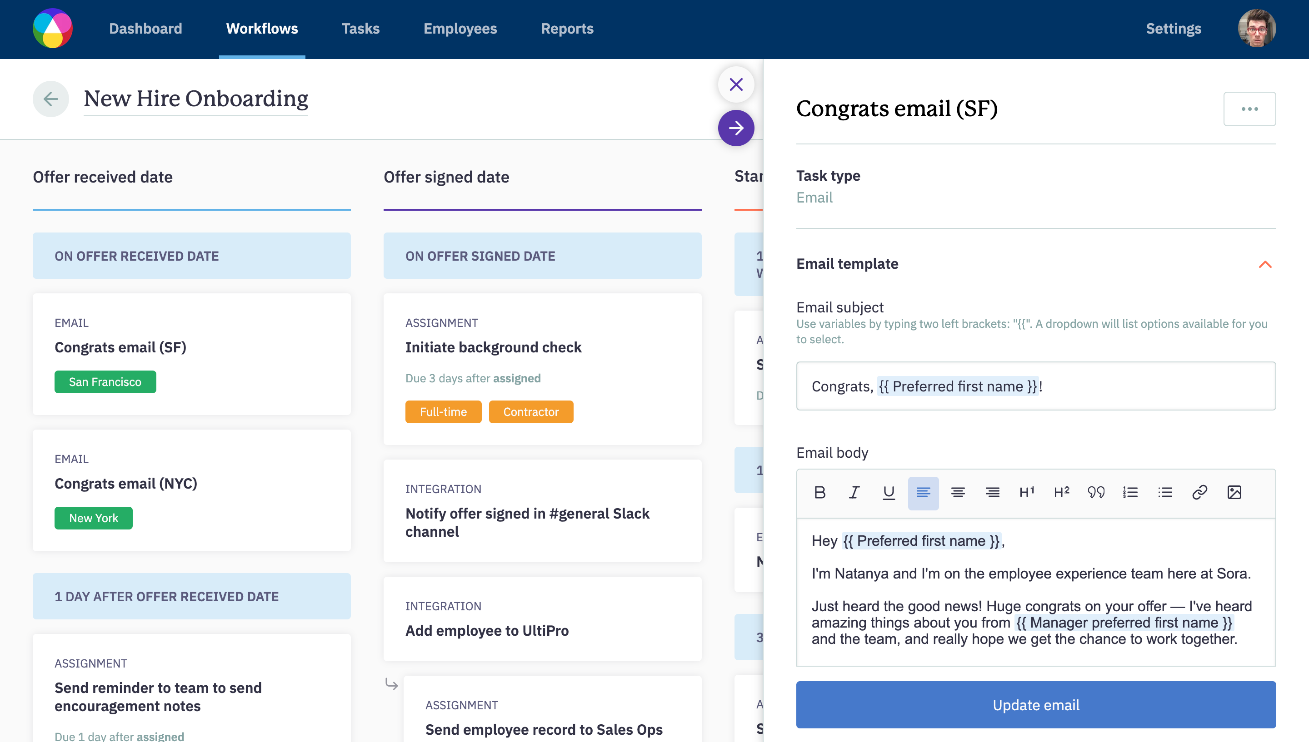Insert an image into email body
This screenshot has width=1309, height=742.
pos(1234,492)
